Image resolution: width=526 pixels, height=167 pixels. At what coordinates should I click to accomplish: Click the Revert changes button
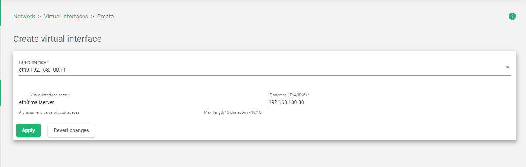71,130
